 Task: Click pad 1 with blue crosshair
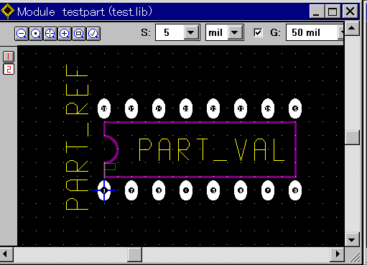pos(104,190)
